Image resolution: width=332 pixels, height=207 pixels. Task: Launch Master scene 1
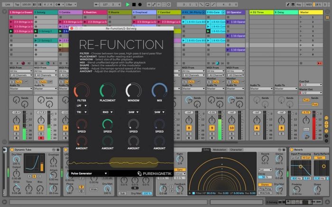(x=301, y=18)
